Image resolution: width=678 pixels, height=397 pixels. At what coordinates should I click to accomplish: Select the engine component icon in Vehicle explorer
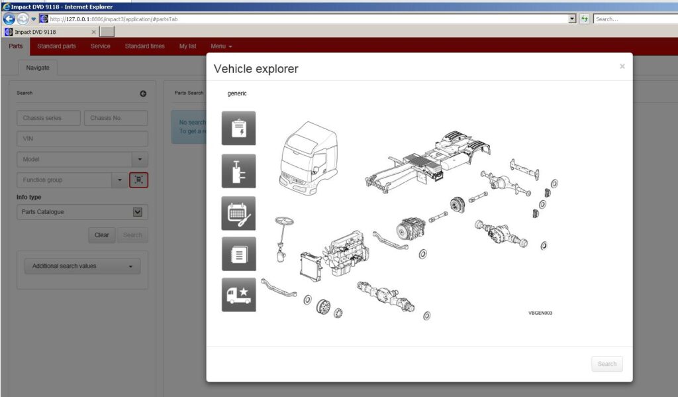tap(238, 170)
